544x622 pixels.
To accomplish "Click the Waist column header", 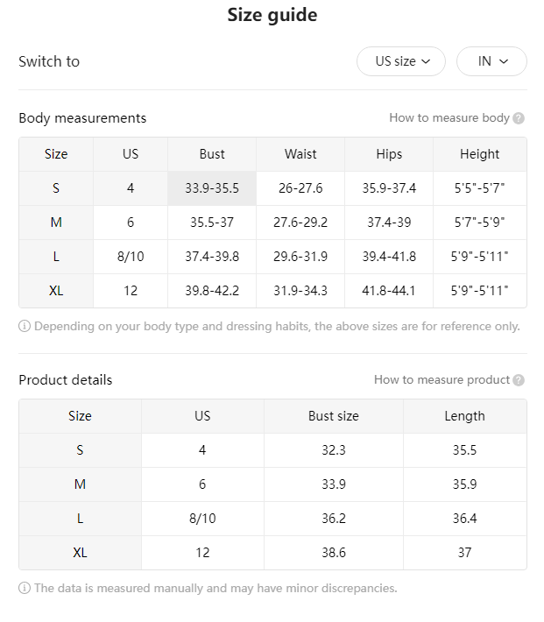I will pos(300,154).
